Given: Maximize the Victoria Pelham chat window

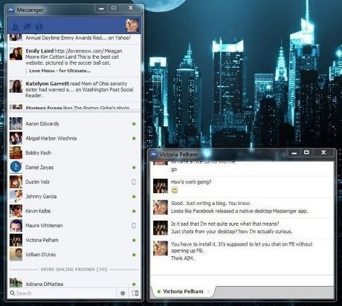Looking at the screenshot, I should pos(306,152).
